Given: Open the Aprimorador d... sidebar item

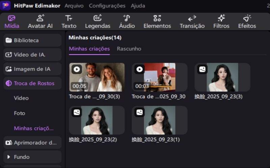Looking at the screenshot, I should 32,142.
